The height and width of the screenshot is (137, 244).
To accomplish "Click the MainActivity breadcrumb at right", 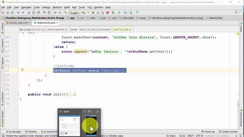I will 214,18.
